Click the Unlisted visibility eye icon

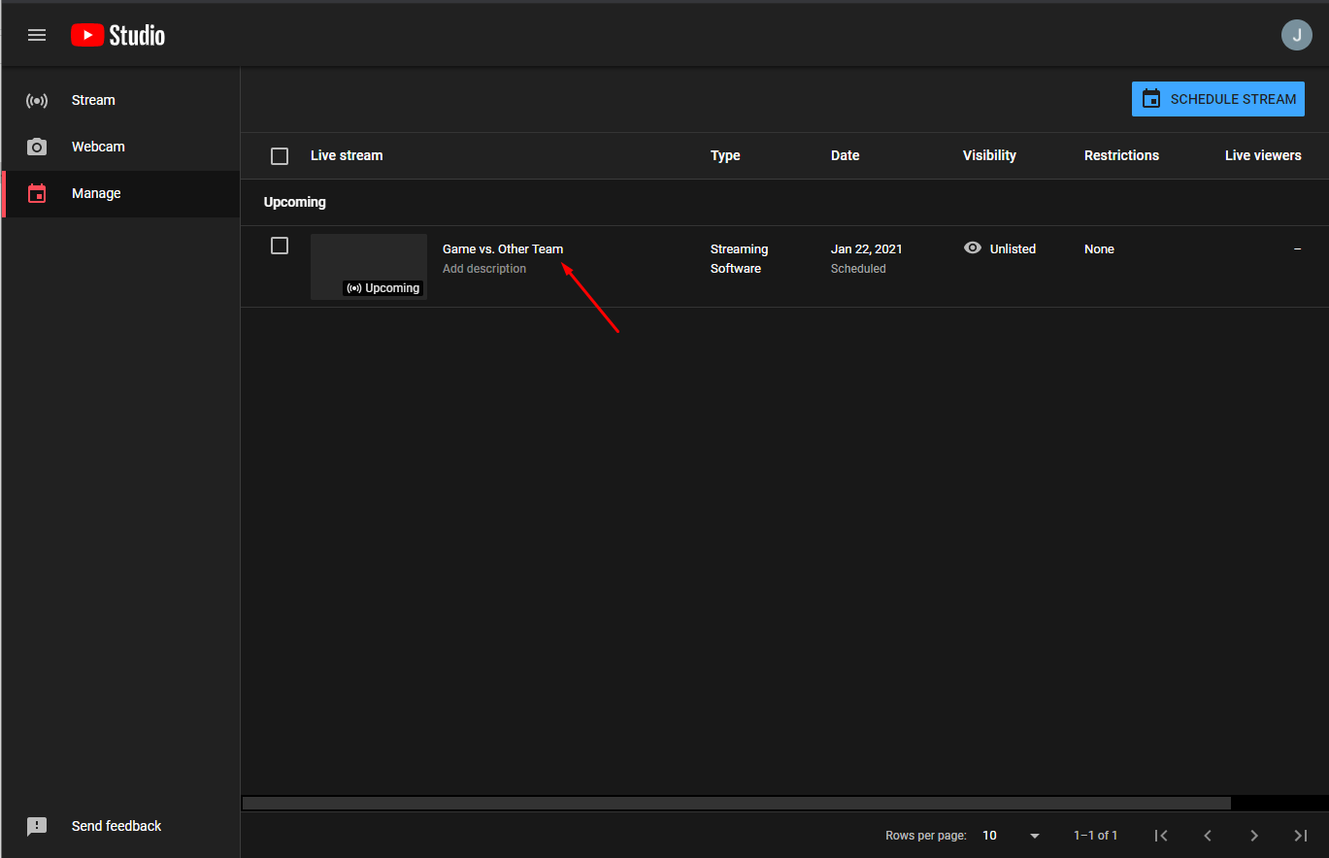coord(973,248)
